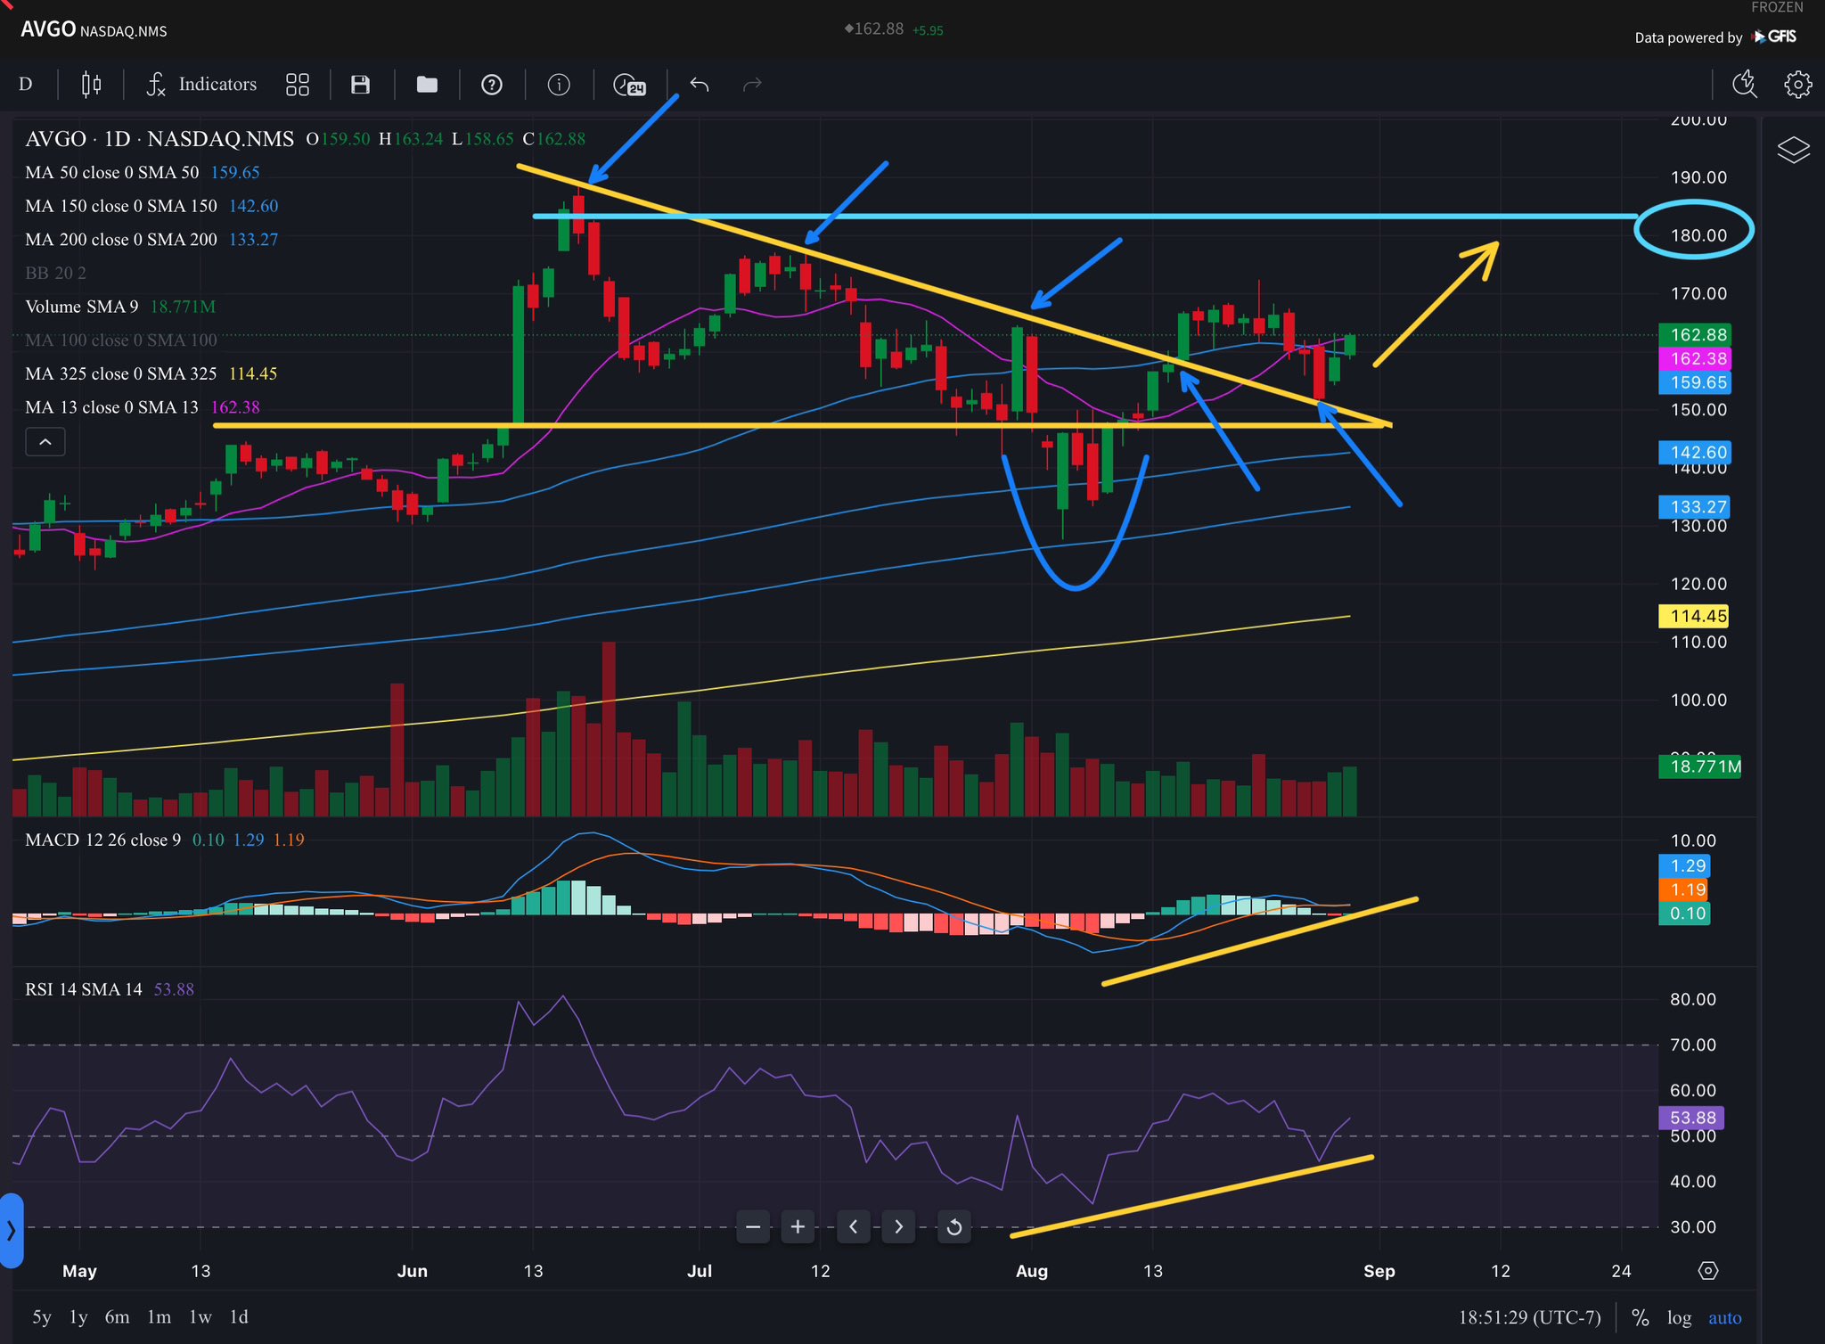
Task: Toggle log scale mode
Action: click(1679, 1317)
